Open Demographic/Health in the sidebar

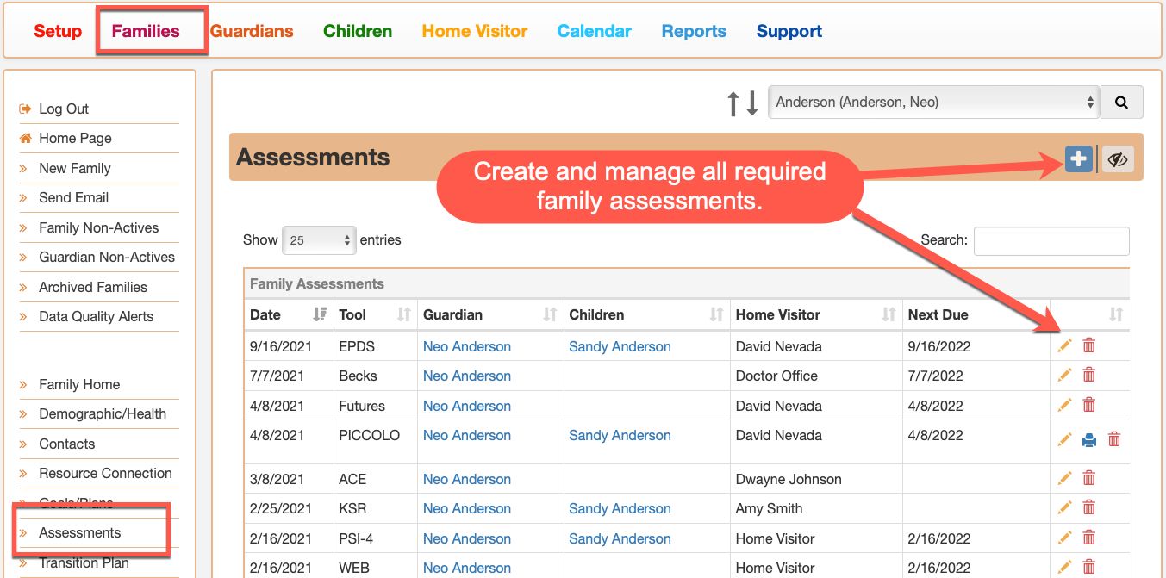pos(103,413)
